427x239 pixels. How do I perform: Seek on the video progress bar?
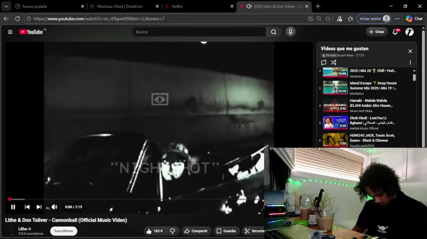136,199
